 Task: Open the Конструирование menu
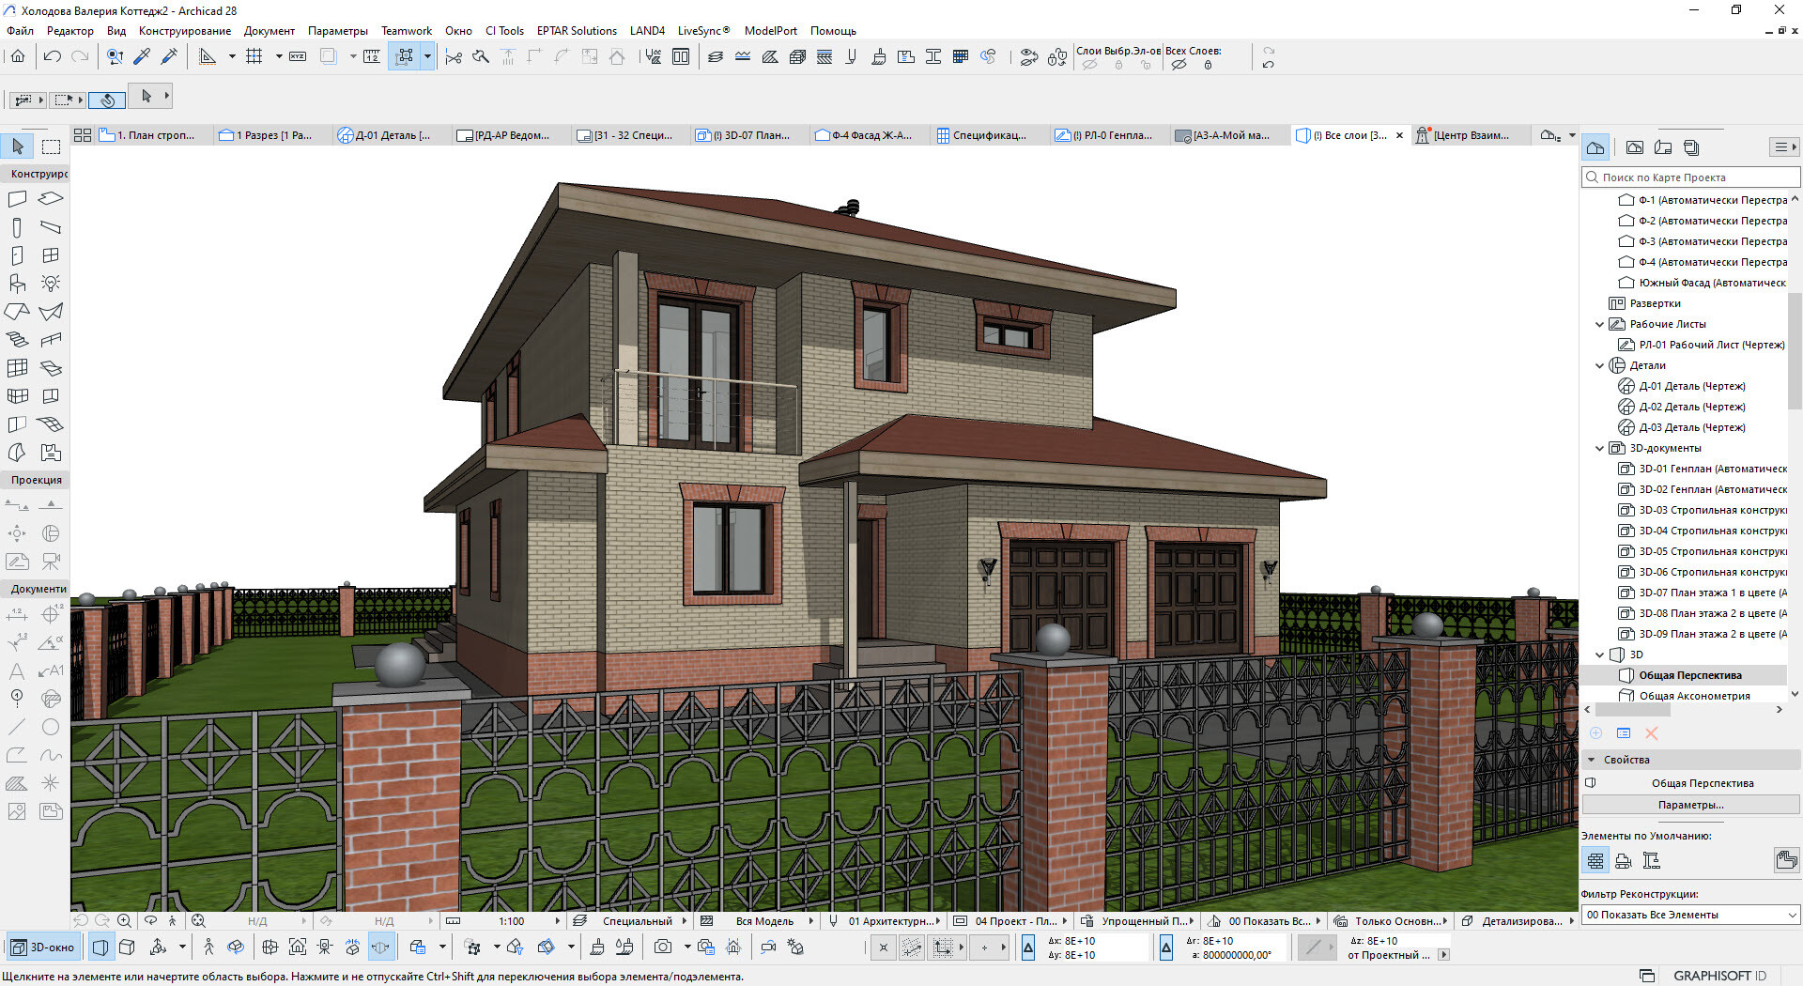pos(184,31)
